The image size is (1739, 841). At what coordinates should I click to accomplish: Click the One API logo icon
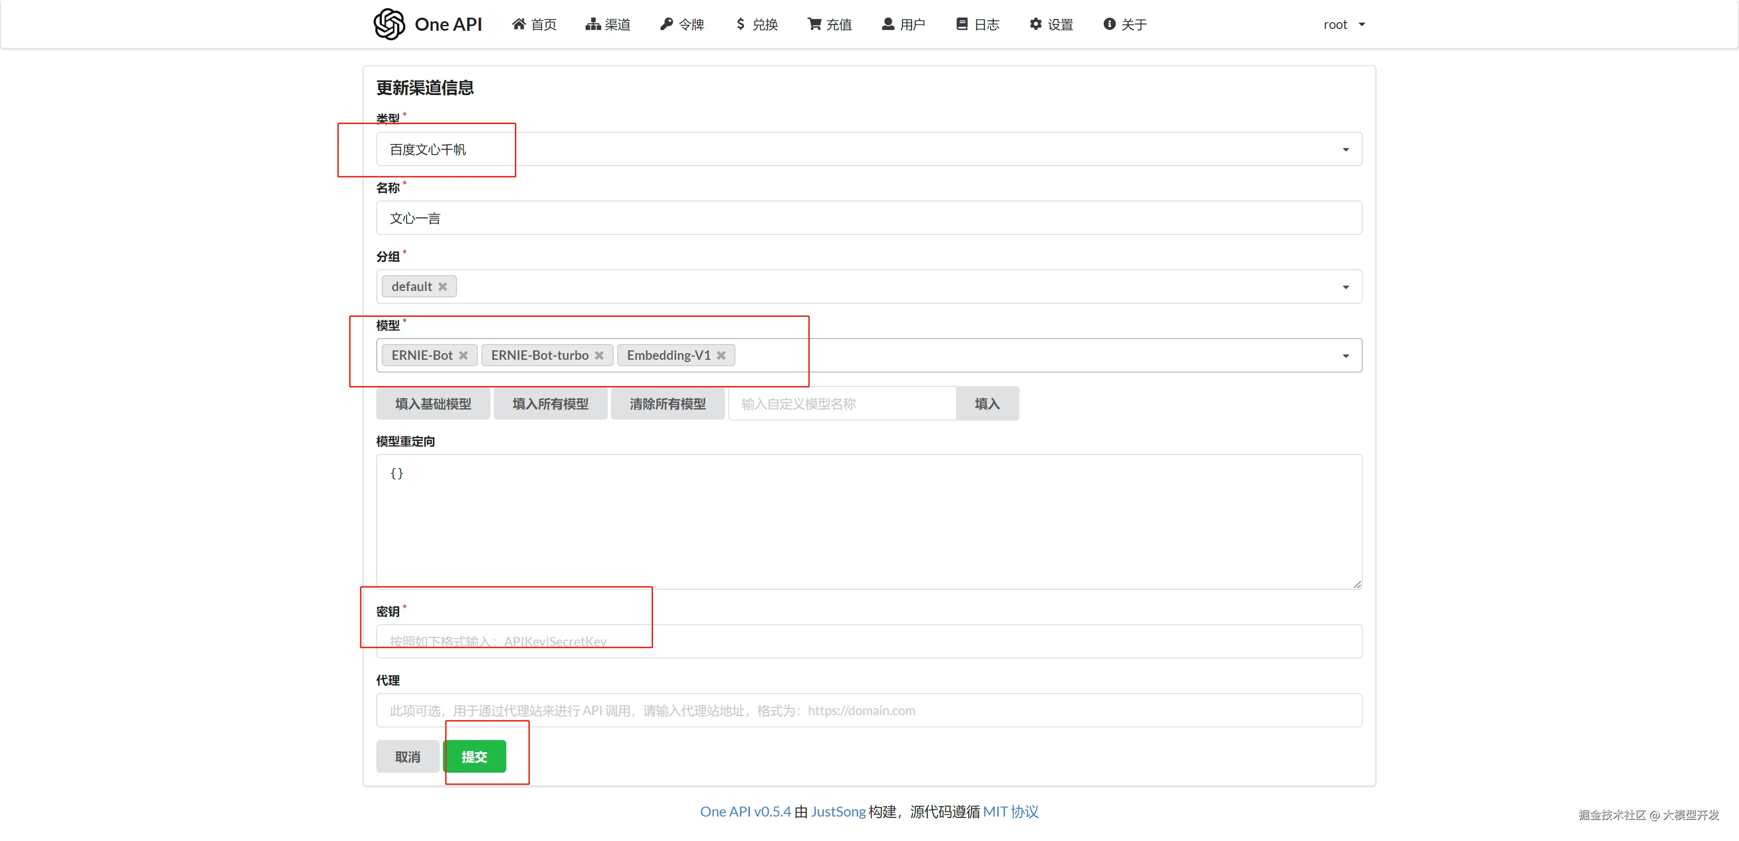(x=389, y=24)
